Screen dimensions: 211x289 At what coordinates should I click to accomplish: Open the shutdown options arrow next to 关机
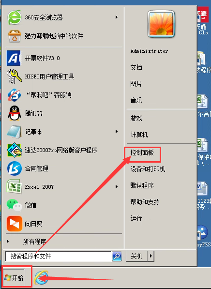tap(151, 256)
